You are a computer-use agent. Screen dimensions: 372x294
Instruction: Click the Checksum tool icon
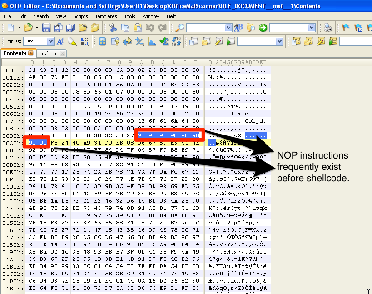coord(164,42)
